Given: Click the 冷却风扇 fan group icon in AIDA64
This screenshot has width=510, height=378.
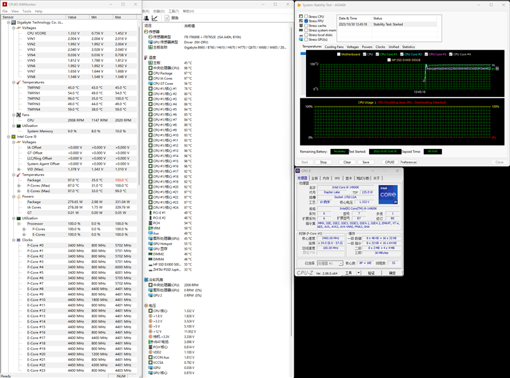Looking at the screenshot, I should 146,280.
